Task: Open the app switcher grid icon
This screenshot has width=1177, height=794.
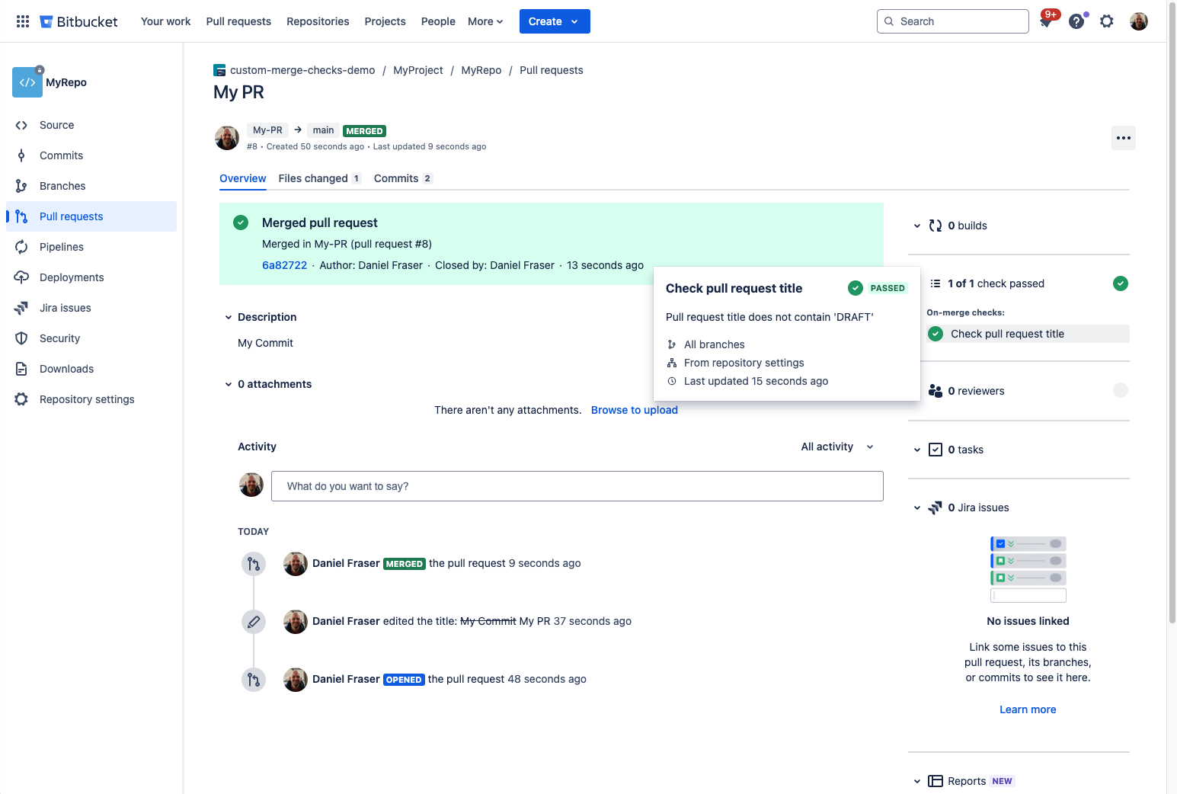Action: click(23, 21)
